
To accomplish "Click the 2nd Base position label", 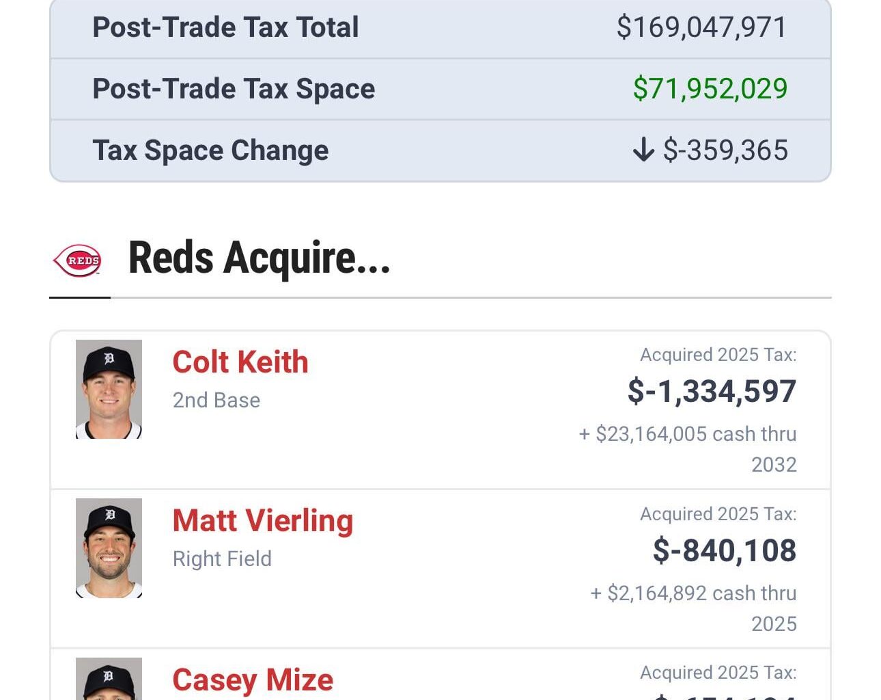I will [x=215, y=401].
